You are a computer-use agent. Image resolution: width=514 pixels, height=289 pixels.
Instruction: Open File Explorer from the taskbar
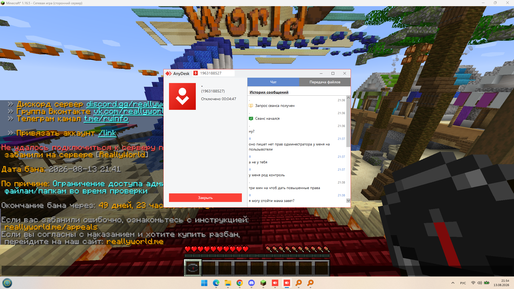[228, 283]
